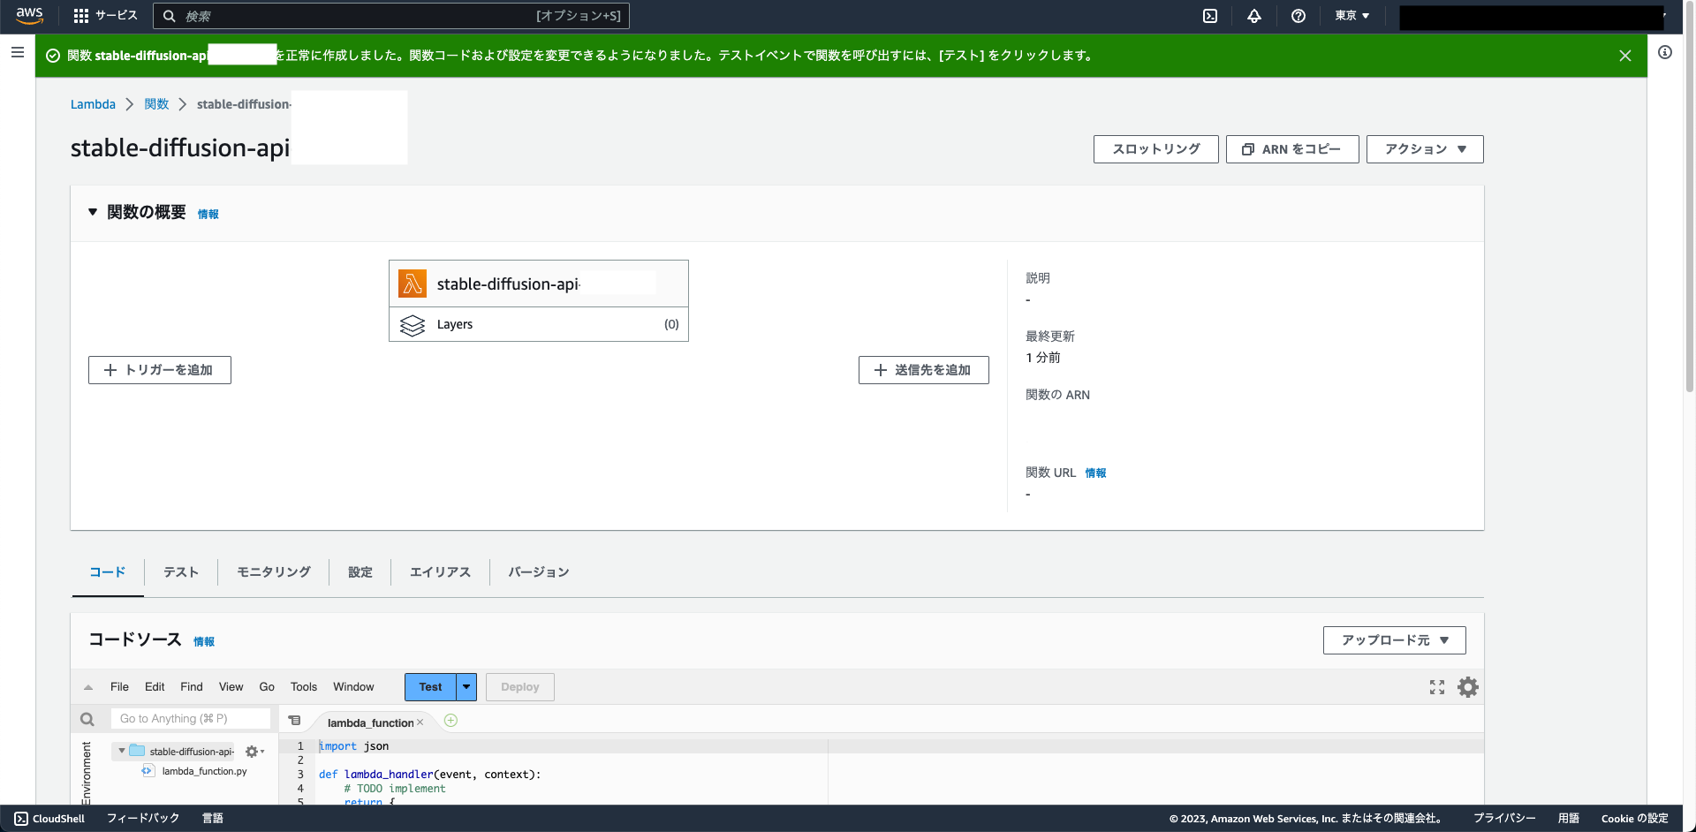Viewport: 1696px width, 832px height.
Task: Open the Tools menu in editor
Action: [x=304, y=687]
